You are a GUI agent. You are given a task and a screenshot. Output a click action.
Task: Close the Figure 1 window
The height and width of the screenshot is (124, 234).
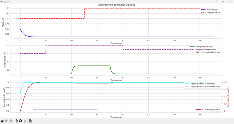click(x=231, y=2)
